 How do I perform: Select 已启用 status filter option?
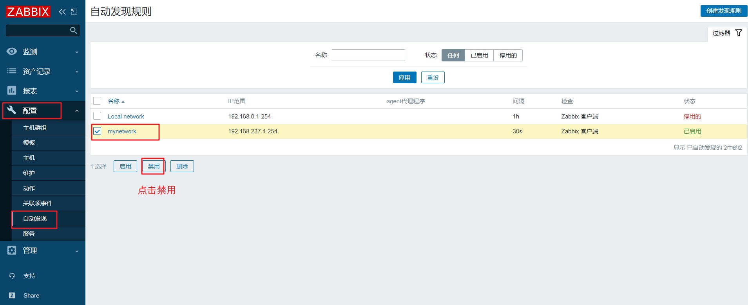(x=479, y=55)
